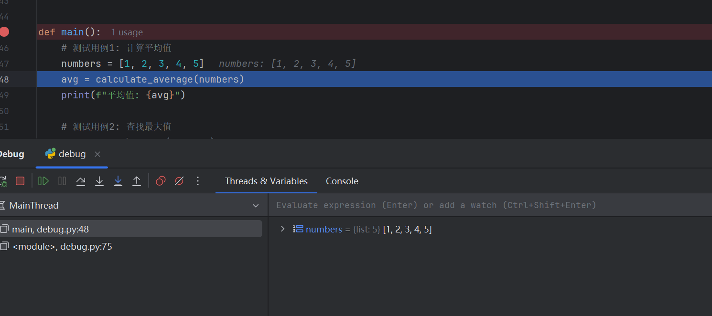The image size is (712, 316).
Task: Remove the breakpoint beside def main()
Action: (x=4, y=32)
